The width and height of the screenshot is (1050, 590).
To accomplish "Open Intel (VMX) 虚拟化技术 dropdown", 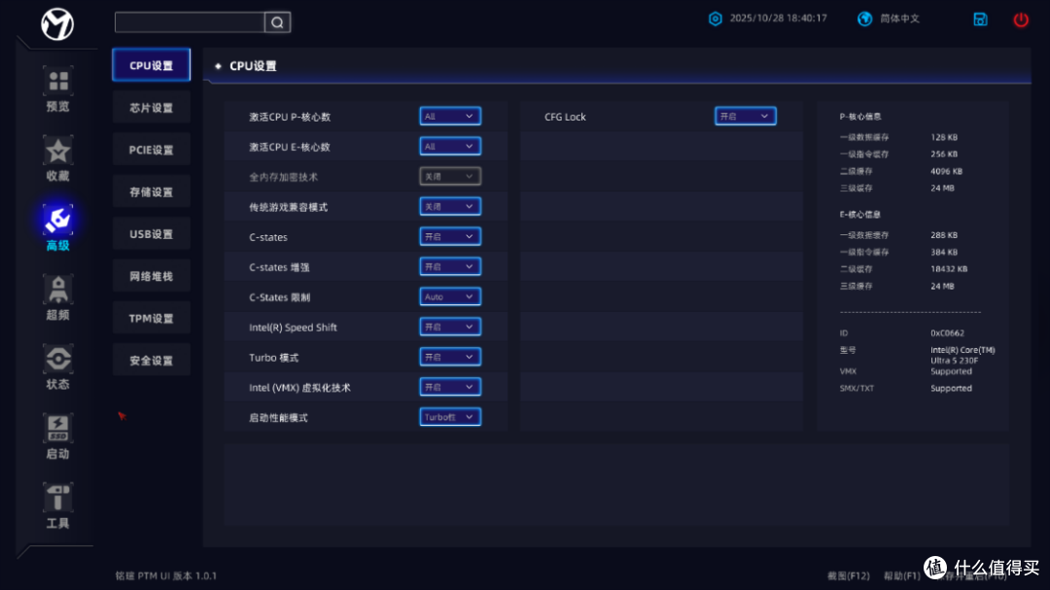I will click(450, 387).
